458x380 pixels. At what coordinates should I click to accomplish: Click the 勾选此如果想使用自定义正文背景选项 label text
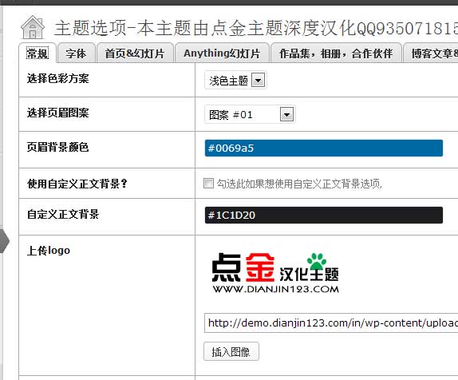point(299,184)
